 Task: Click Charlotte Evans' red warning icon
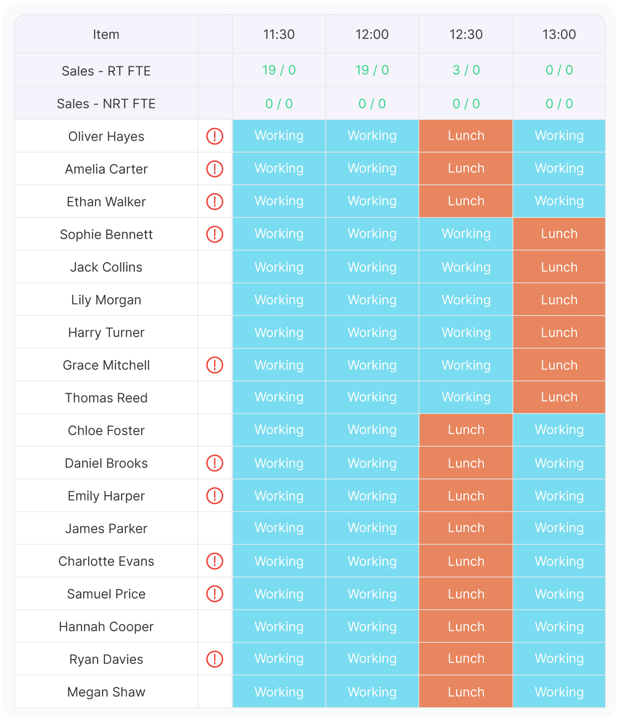214,561
